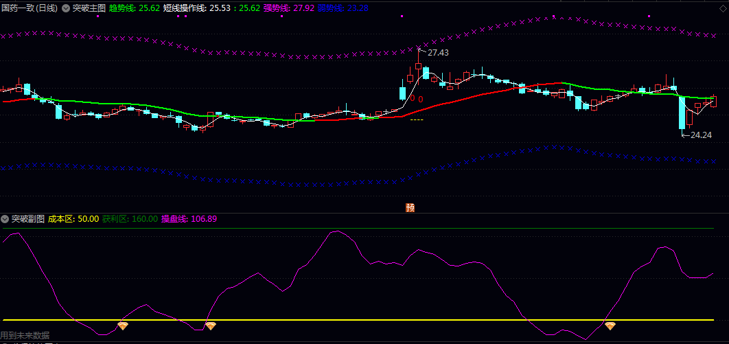This screenshot has height=344, width=729.
Task: Select the magenta 强势线: 27.92 readout
Action: pyautogui.click(x=289, y=8)
